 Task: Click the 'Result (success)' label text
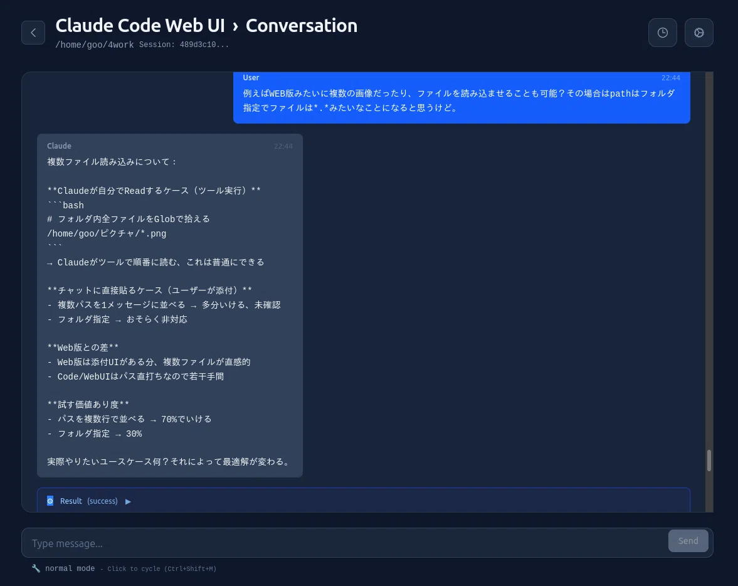pos(89,501)
